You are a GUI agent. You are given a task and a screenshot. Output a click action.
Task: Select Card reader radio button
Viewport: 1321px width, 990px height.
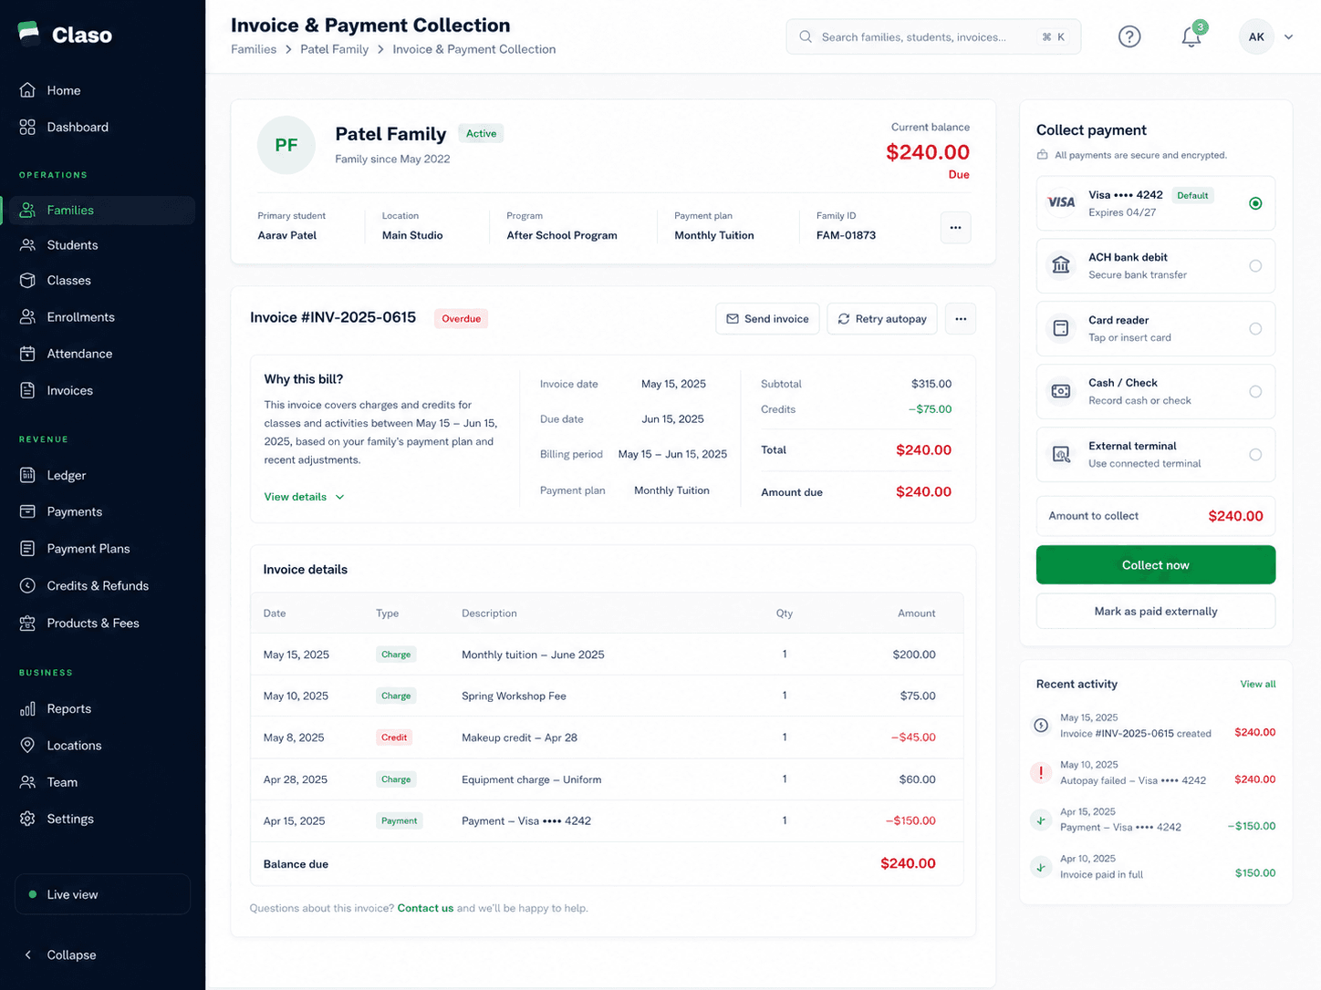(1255, 329)
